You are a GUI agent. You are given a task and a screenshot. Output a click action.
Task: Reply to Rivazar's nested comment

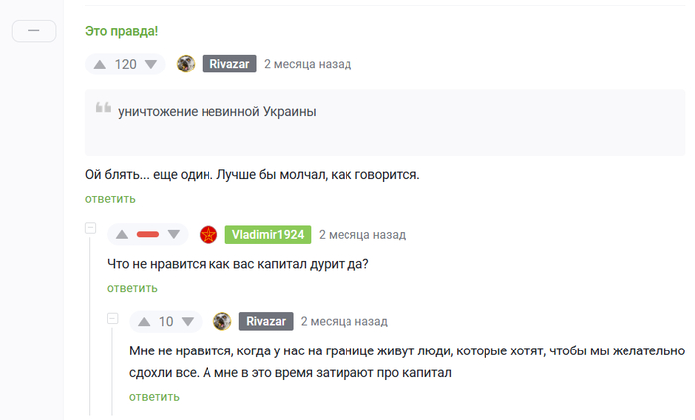coord(154,396)
